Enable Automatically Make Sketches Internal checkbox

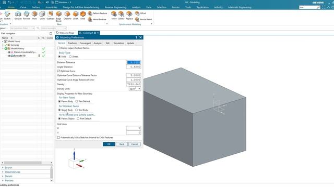58,138
